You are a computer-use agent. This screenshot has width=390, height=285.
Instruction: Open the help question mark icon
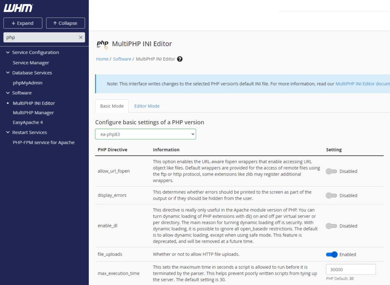coord(180,59)
